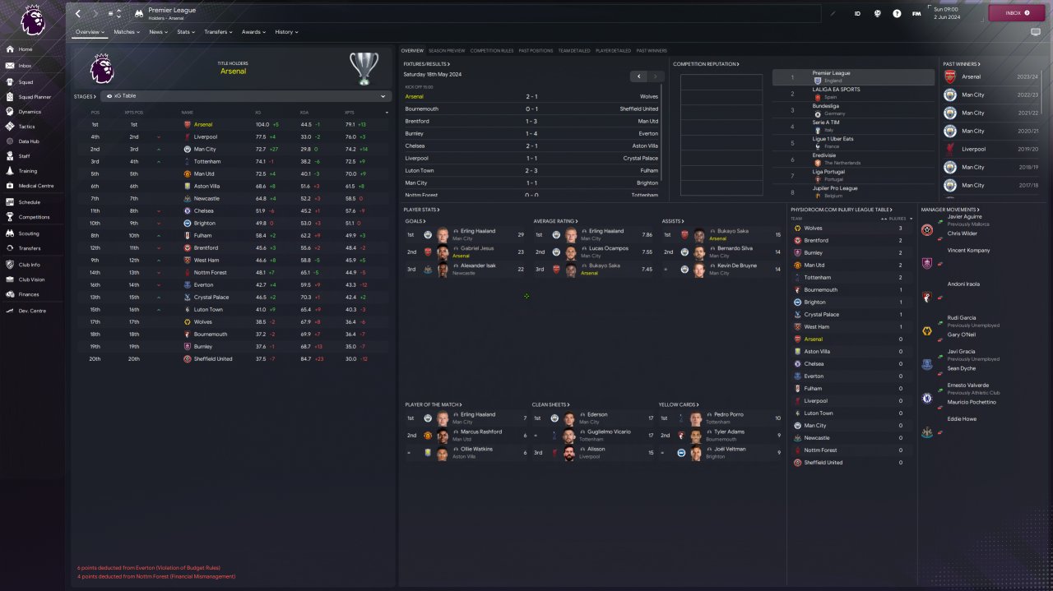Click the monitor display icon
Screen dimensions: 1053x591
coord(1036,32)
